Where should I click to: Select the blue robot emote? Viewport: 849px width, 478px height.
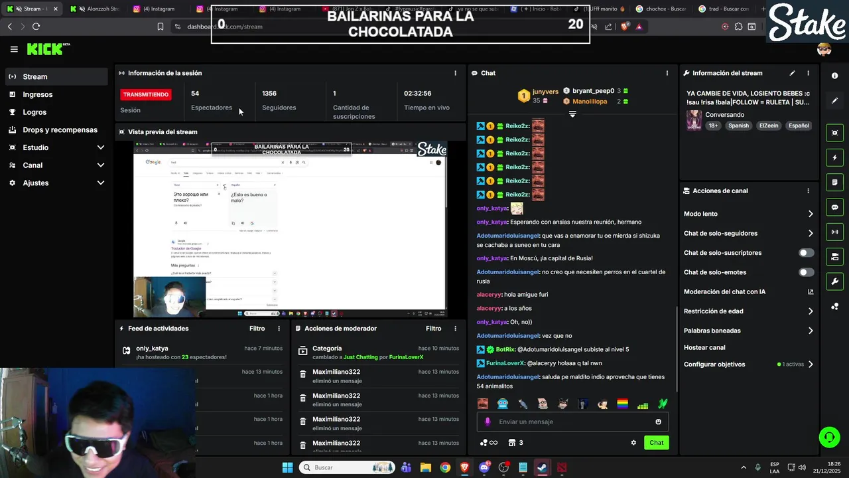click(503, 404)
